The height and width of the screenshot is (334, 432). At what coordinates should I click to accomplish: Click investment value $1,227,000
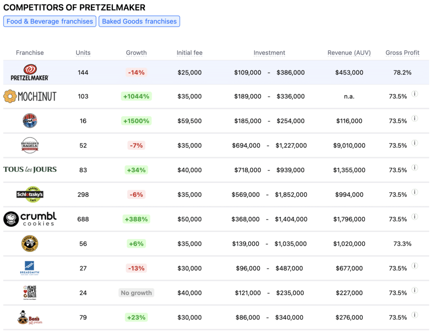pos(291,146)
